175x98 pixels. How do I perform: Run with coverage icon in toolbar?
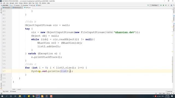coord(166,5)
